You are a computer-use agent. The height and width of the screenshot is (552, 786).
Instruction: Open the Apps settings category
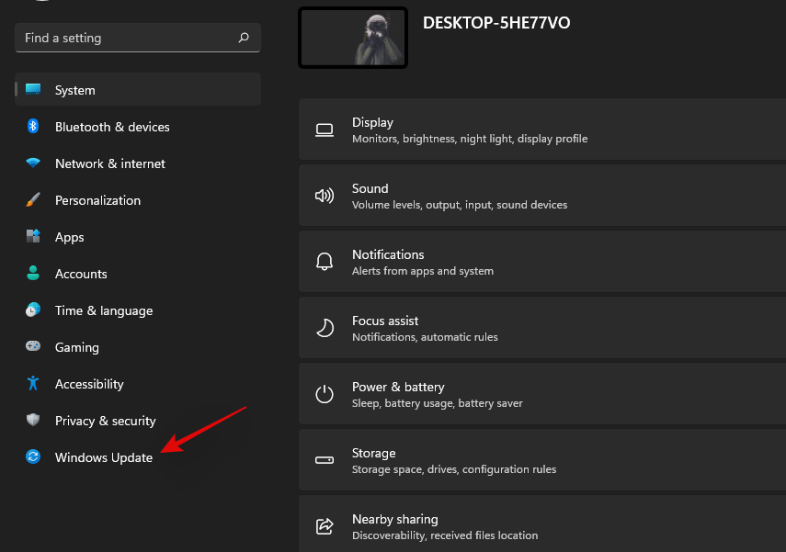point(70,237)
